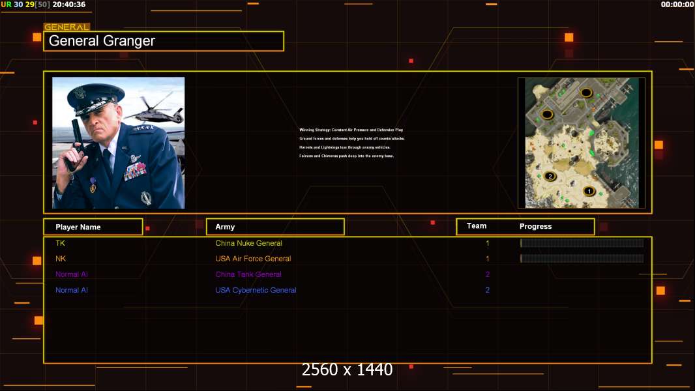Click team number for USA Cybernetic General
The width and height of the screenshot is (695, 391).
pyautogui.click(x=488, y=290)
